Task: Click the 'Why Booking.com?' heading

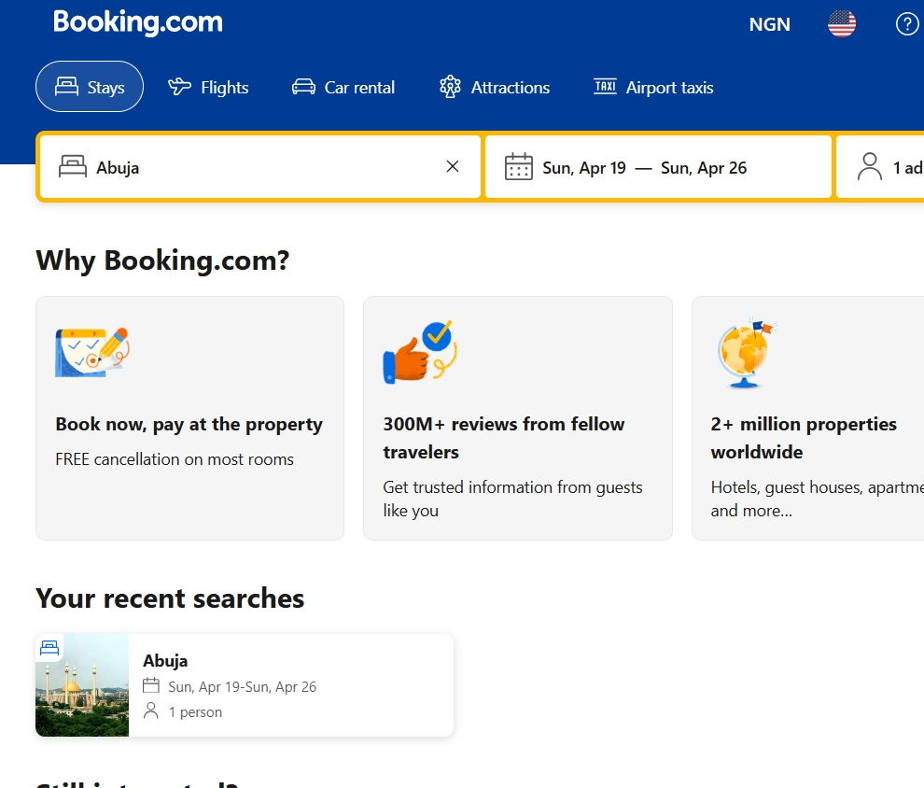Action: click(162, 260)
